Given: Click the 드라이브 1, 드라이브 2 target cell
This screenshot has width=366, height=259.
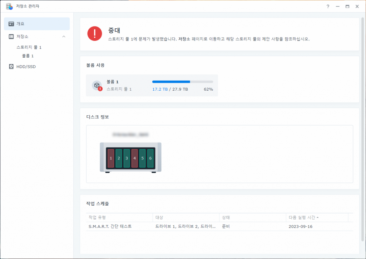Looking at the screenshot, I should (x=186, y=226).
